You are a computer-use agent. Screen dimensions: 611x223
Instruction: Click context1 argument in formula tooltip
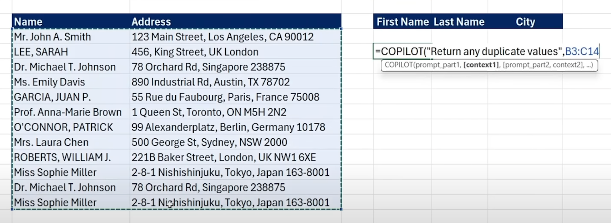pyautogui.click(x=481, y=65)
